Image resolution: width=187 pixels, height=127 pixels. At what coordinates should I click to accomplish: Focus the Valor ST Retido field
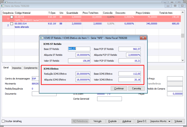[x=79, y=61]
